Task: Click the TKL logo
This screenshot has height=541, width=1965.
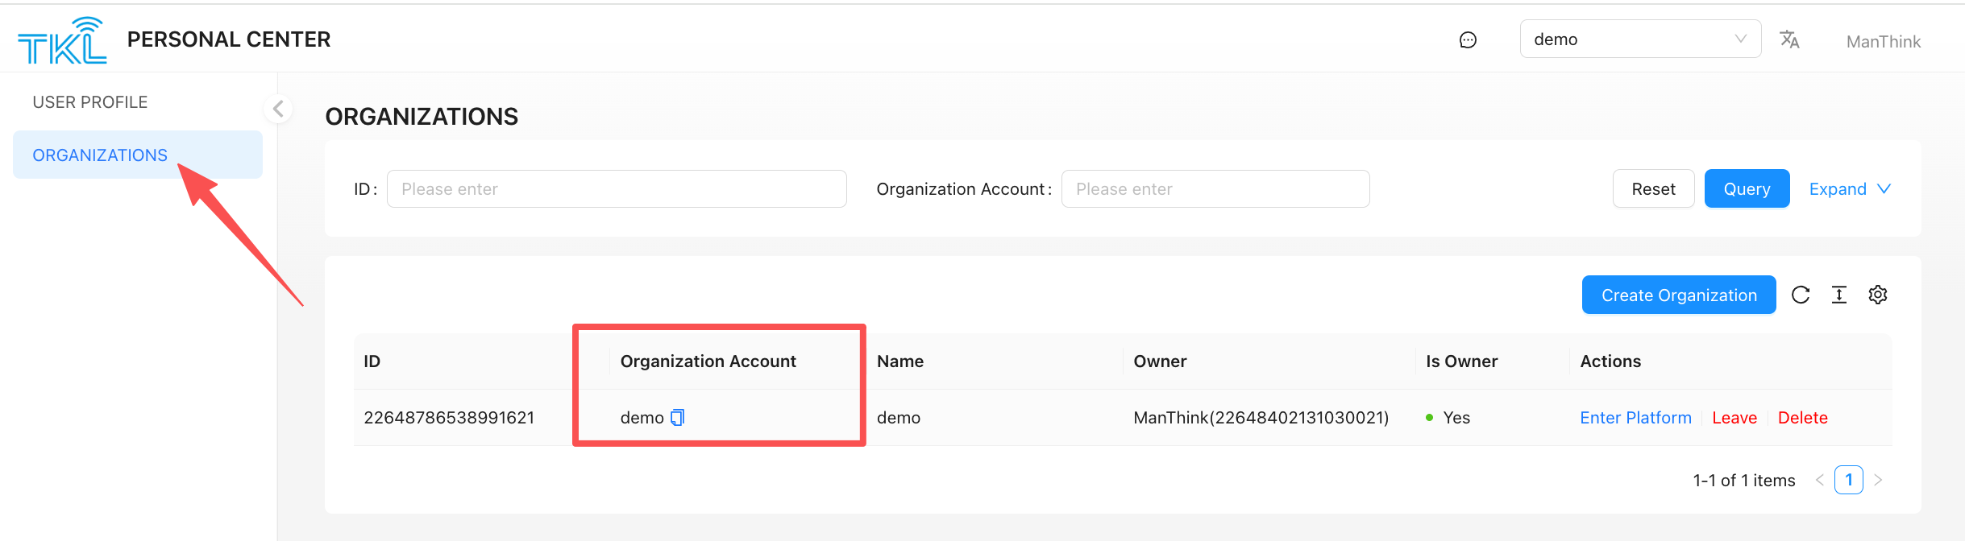Action: click(62, 40)
